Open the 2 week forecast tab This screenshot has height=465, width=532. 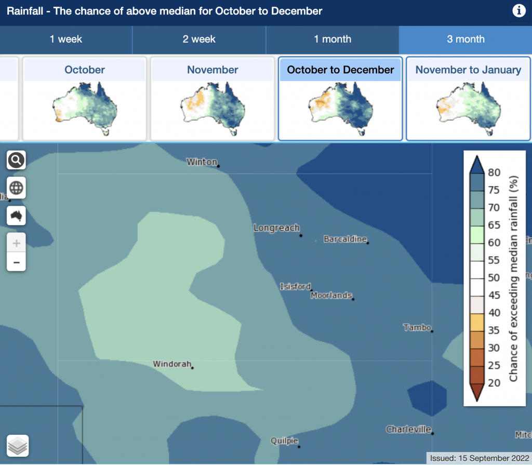point(199,39)
